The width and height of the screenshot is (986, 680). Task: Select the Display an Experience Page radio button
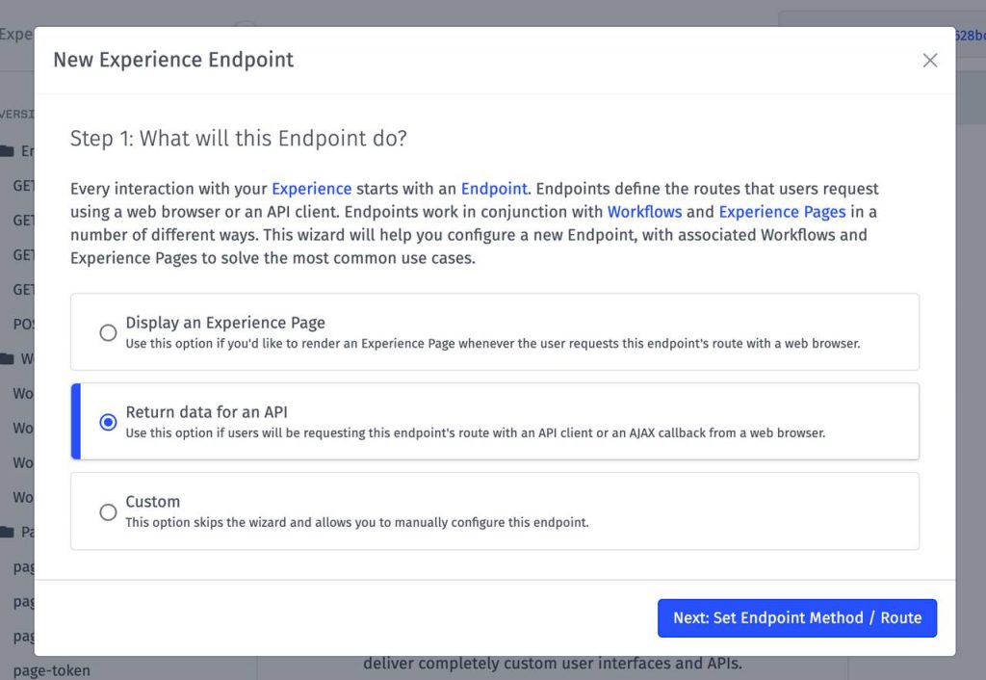(109, 332)
